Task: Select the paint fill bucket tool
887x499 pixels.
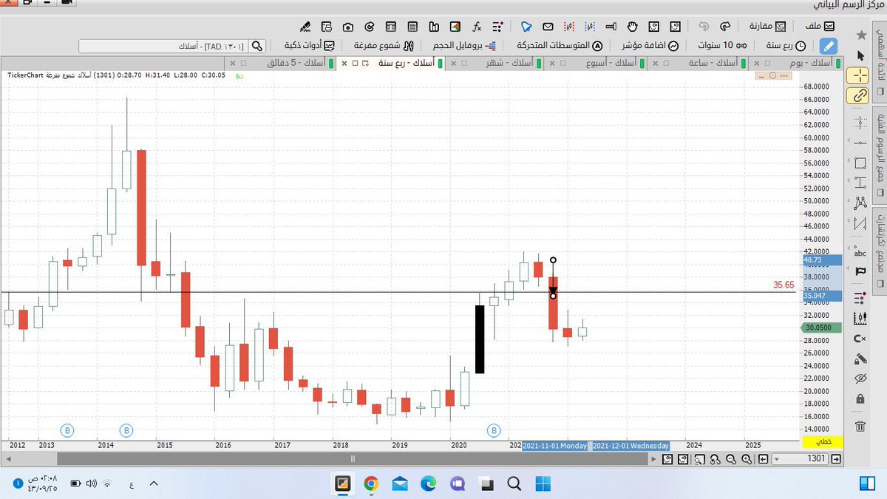Action: coord(860,359)
